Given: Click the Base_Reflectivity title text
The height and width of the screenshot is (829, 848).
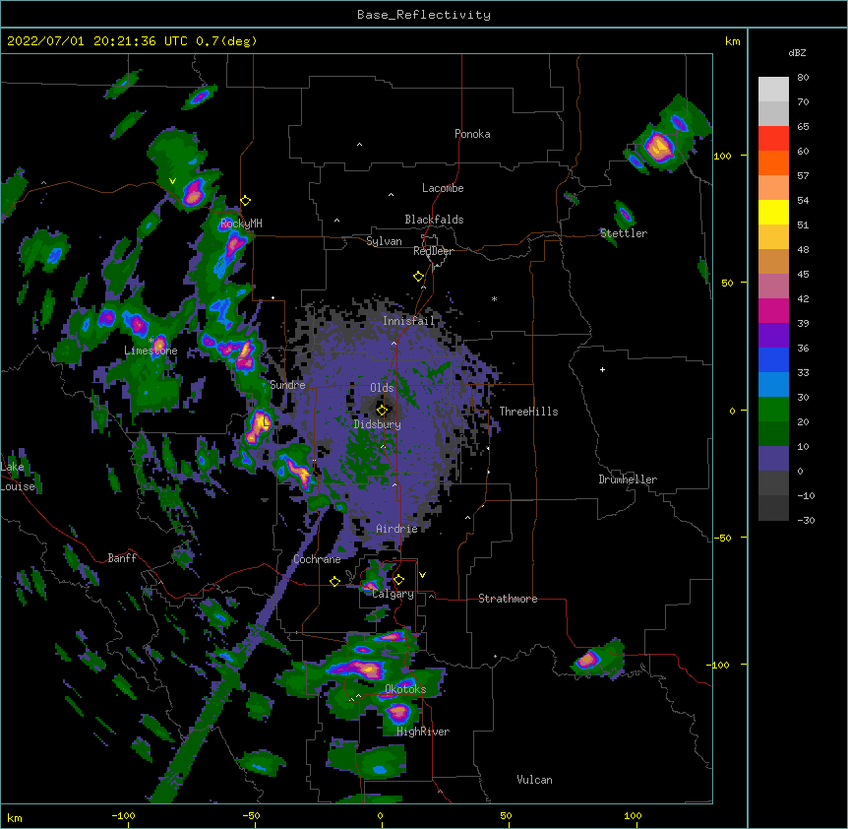Looking at the screenshot, I should (x=424, y=15).
